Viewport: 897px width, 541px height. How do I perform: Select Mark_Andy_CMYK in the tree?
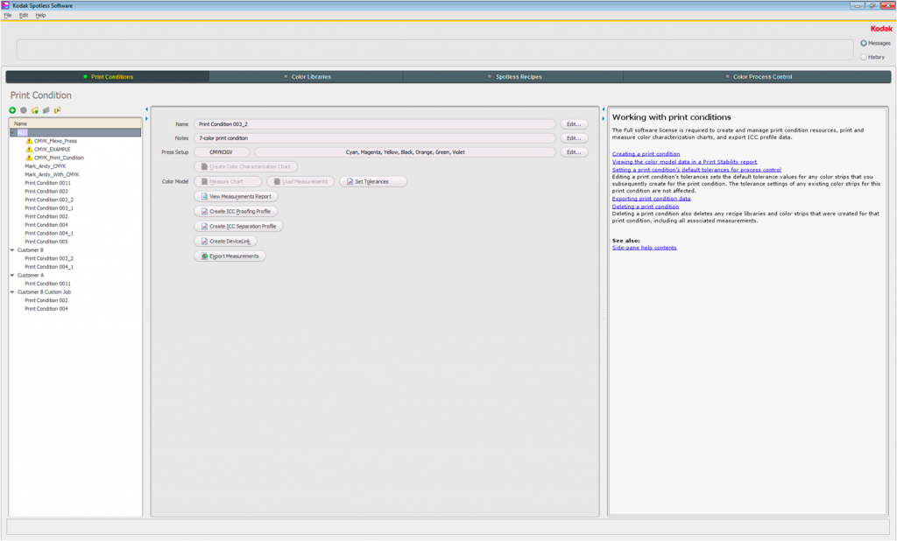[46, 166]
